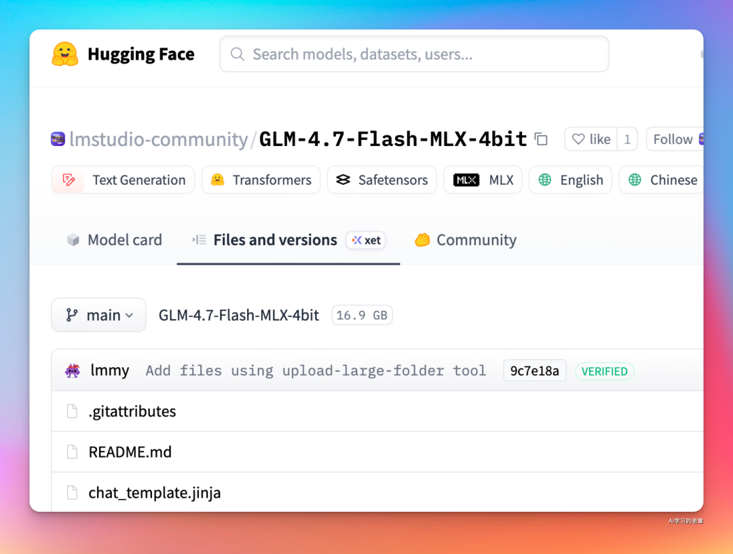The height and width of the screenshot is (554, 733).
Task: Open the main branch dropdown
Action: click(x=98, y=315)
